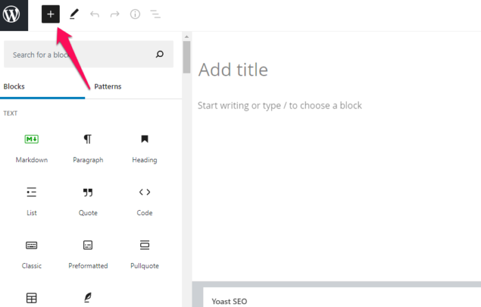Open the document Details info icon
The image size is (481, 307).
135,14
